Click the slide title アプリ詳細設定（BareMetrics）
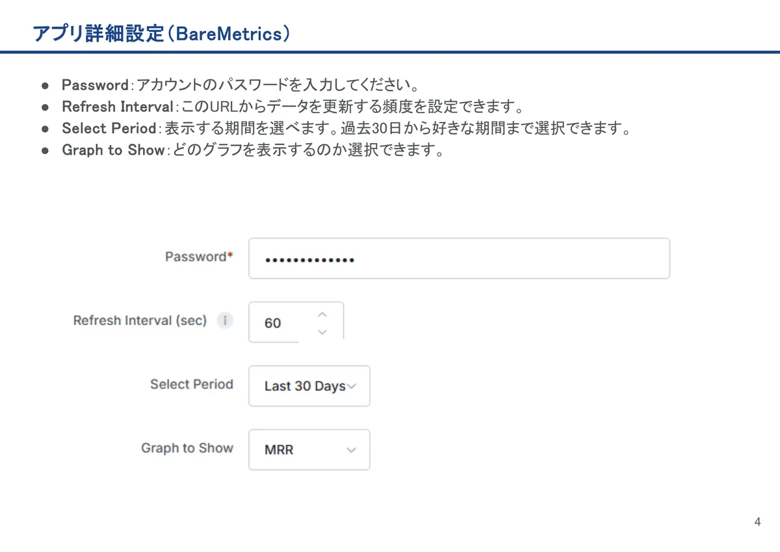This screenshot has height=552, width=780. (161, 34)
